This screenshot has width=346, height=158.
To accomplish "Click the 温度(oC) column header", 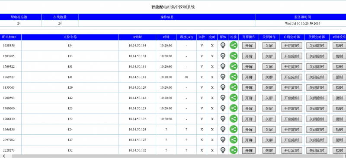I will pyautogui.click(x=186, y=37).
